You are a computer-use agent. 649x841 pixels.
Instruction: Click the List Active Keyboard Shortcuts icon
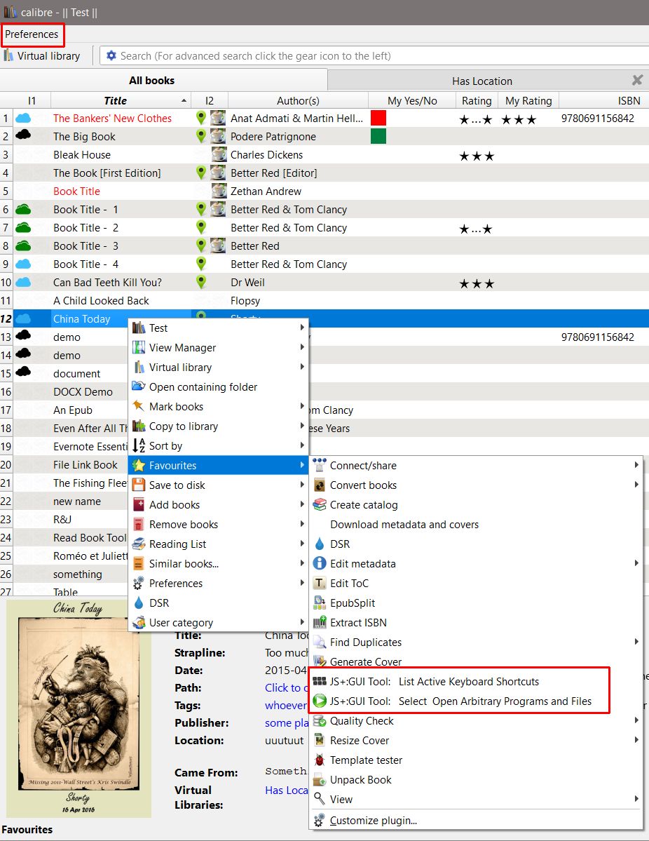click(x=320, y=681)
